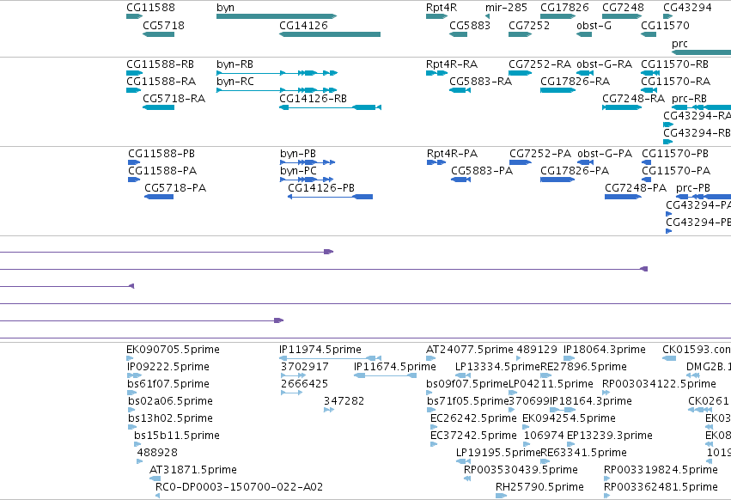Image resolution: width=731 pixels, height=500 pixels.
Task: Click the prc gene label
Action: point(679,44)
